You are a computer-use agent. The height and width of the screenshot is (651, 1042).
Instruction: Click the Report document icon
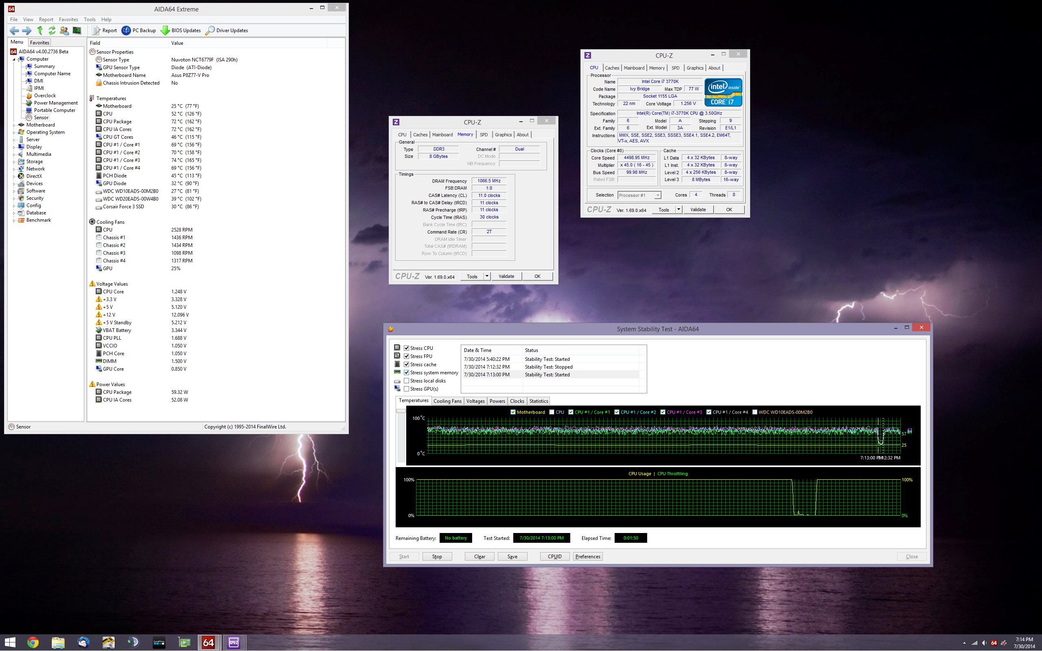click(96, 30)
